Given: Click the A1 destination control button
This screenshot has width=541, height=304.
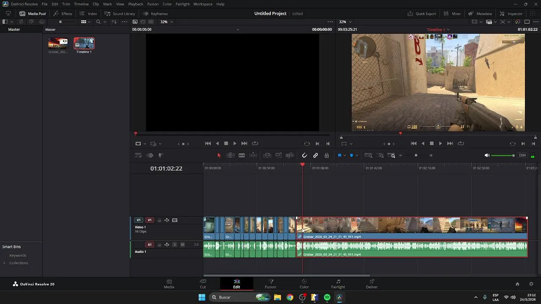Looking at the screenshot, I should click(149, 244).
